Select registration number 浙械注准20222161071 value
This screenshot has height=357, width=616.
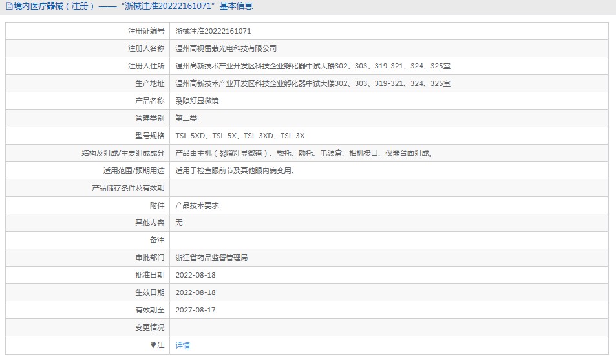213,31
